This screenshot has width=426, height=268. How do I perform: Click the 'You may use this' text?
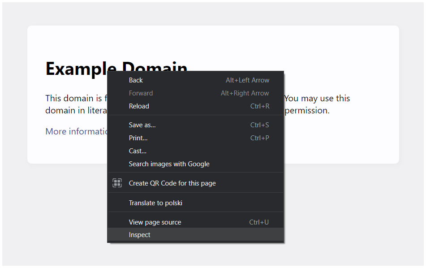[317, 99]
